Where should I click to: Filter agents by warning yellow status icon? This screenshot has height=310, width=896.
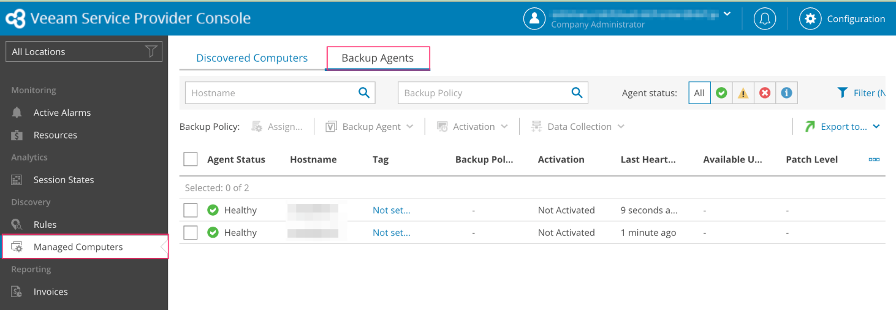point(743,93)
